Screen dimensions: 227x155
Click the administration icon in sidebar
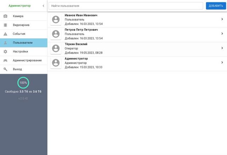coord(5,60)
